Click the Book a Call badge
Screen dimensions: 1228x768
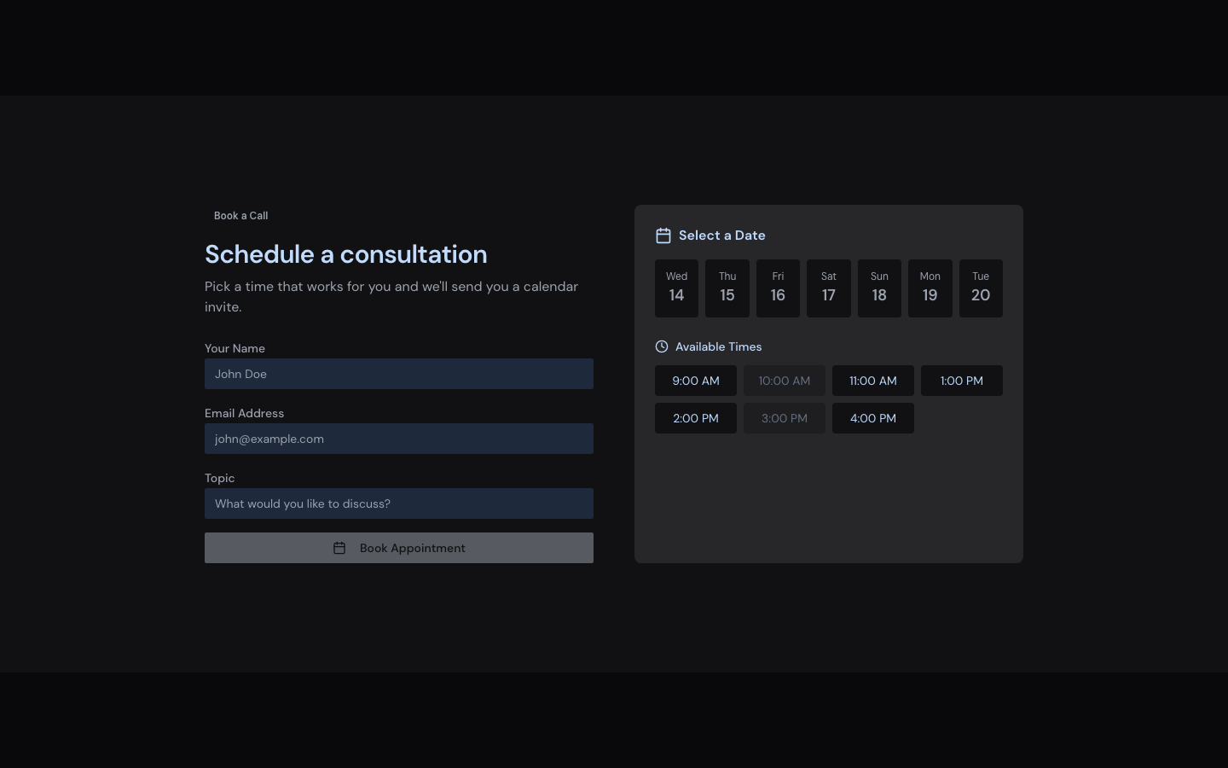point(240,216)
